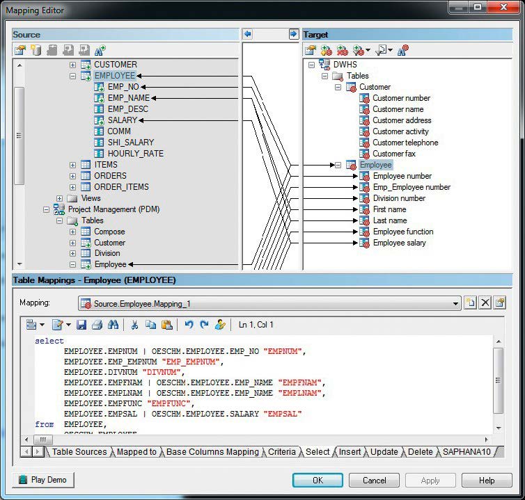Click the left arrow above mapping lines
This screenshot has width=525, height=500.
[x=248, y=34]
